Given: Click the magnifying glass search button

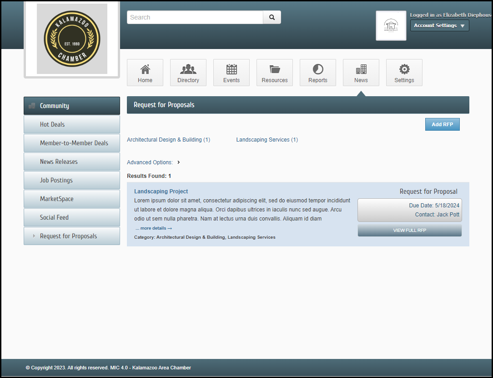Looking at the screenshot, I should [x=272, y=17].
